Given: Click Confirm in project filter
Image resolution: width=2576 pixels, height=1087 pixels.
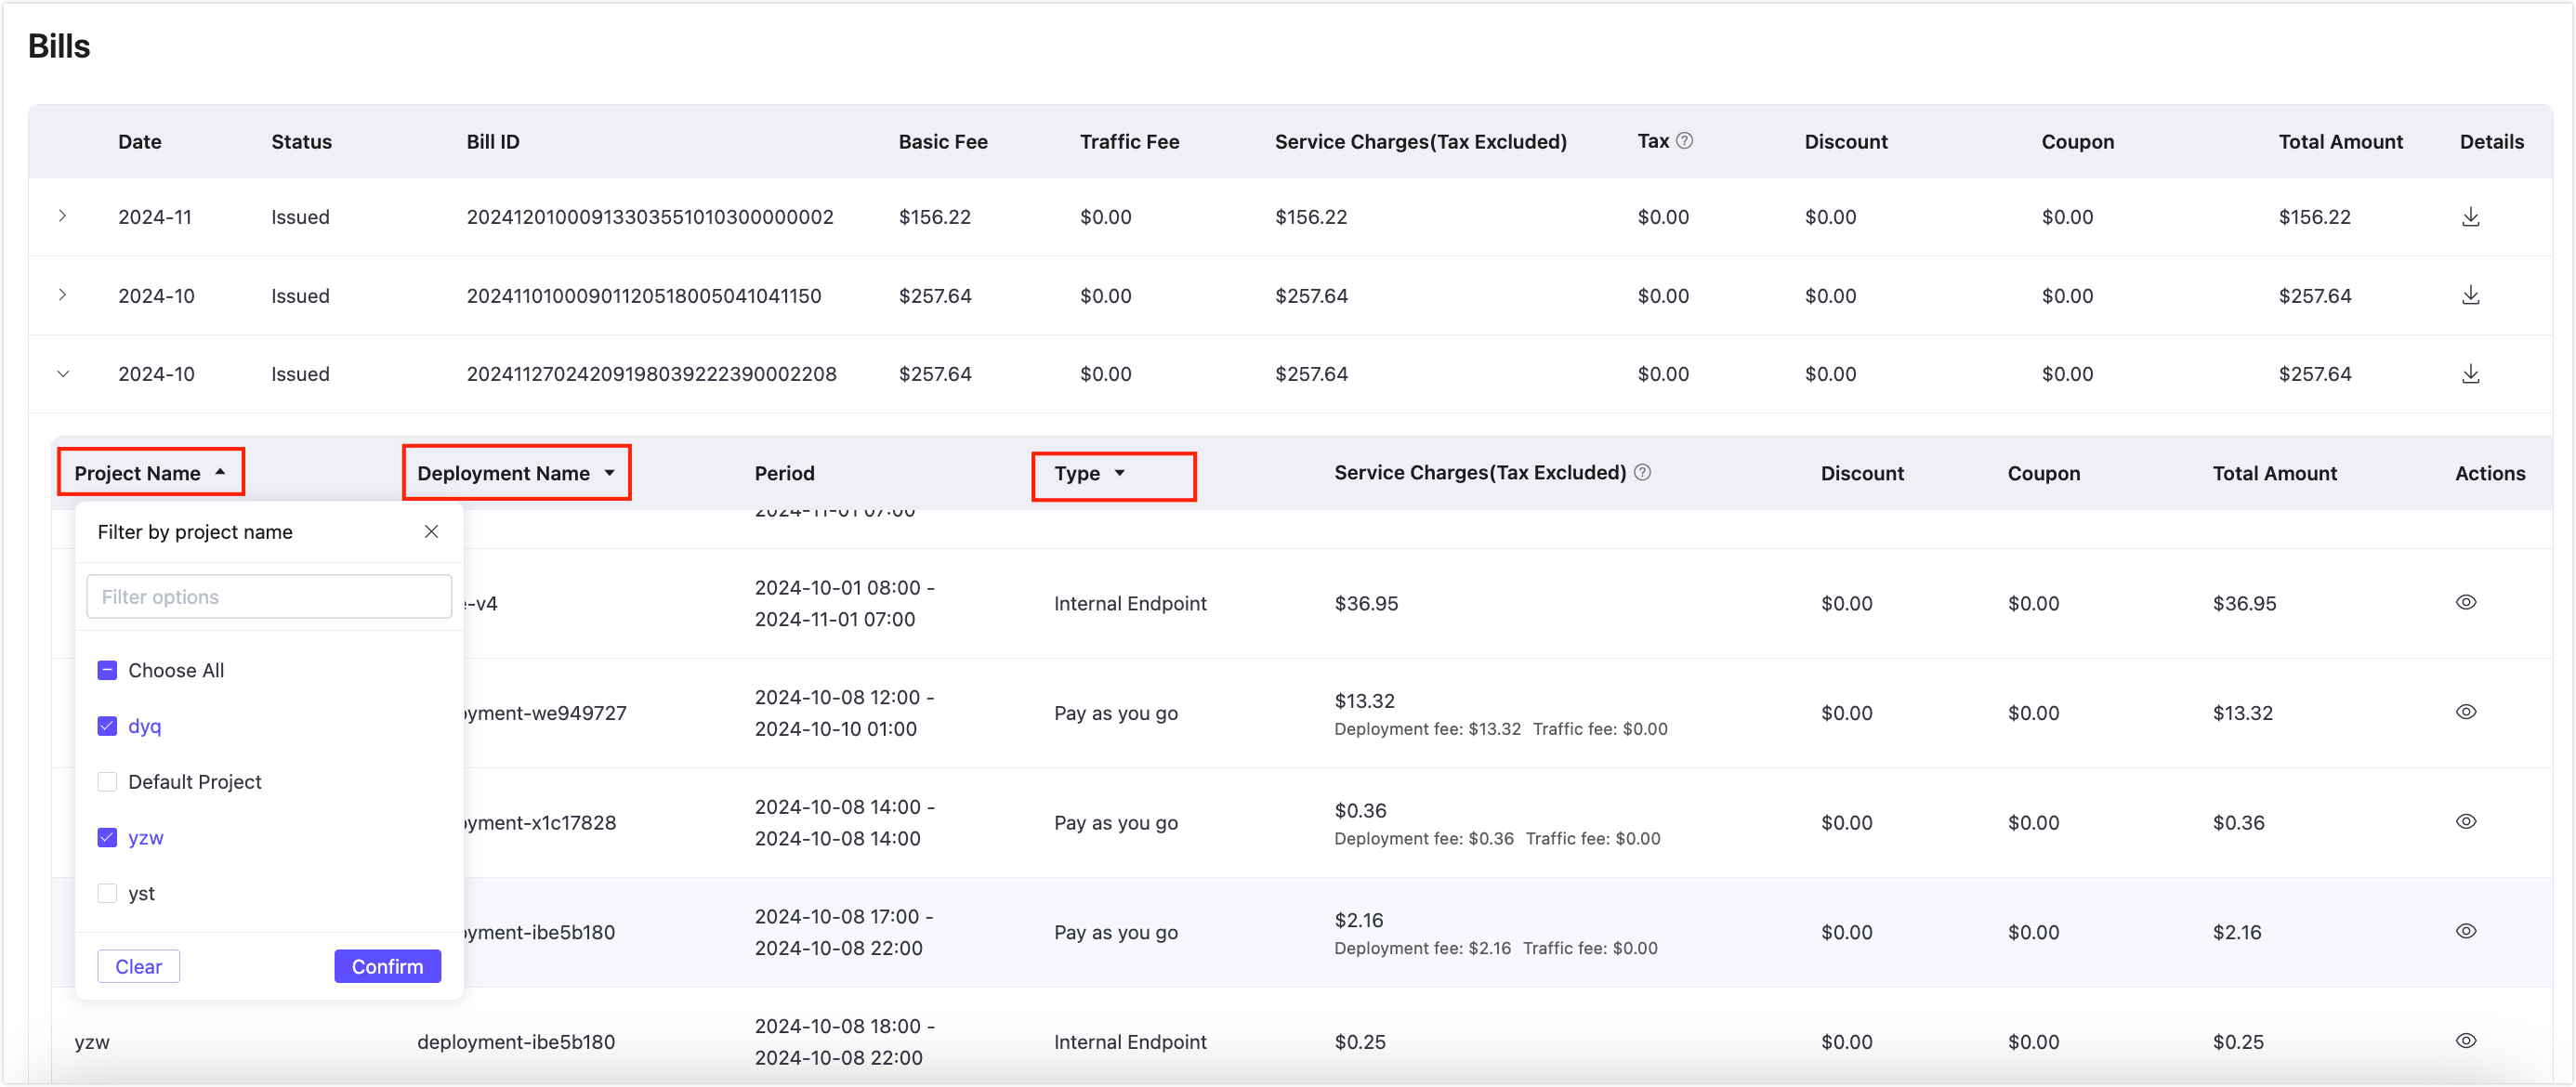Looking at the screenshot, I should point(387,966).
